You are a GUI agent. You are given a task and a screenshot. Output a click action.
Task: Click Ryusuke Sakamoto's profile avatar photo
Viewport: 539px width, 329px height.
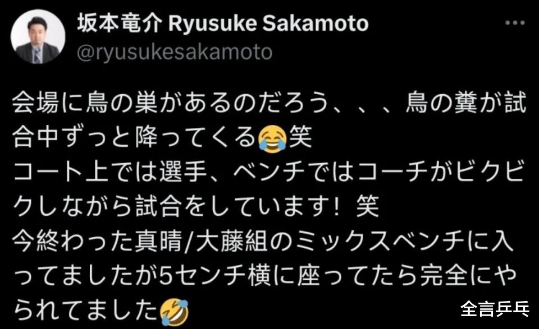[38, 38]
